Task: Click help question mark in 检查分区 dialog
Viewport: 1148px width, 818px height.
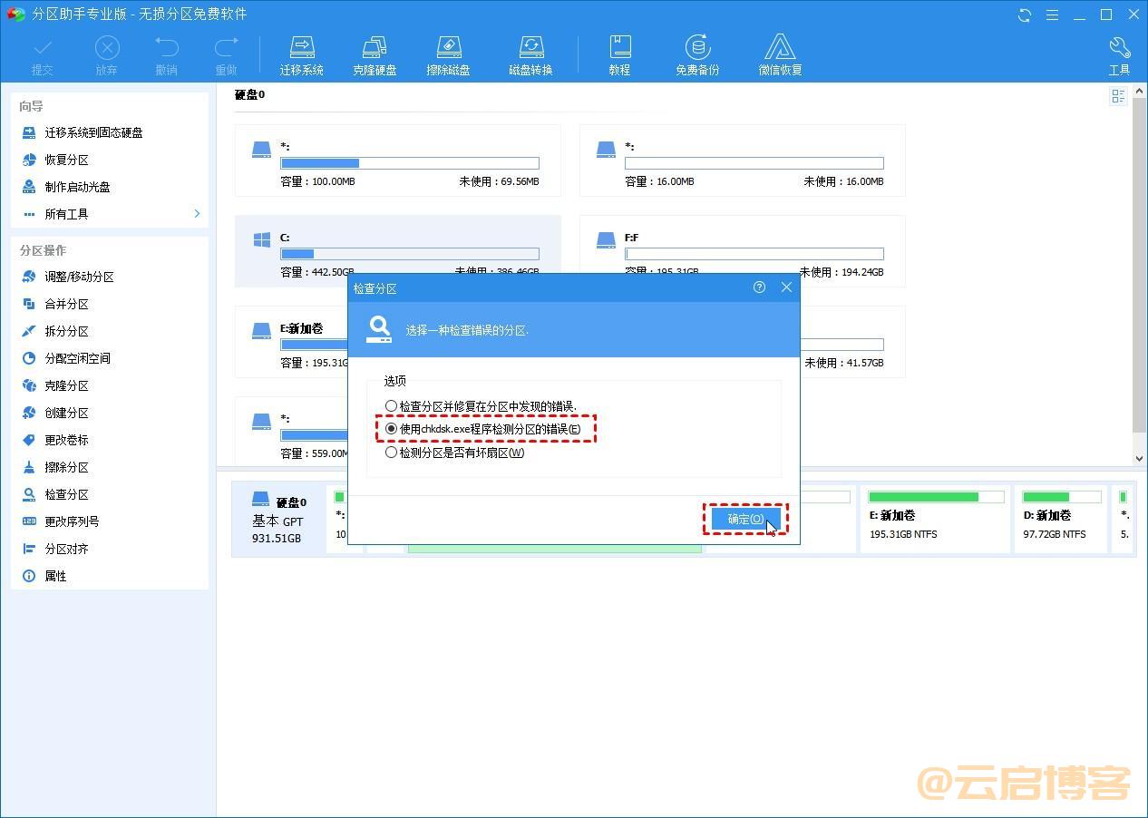Action: (x=759, y=287)
